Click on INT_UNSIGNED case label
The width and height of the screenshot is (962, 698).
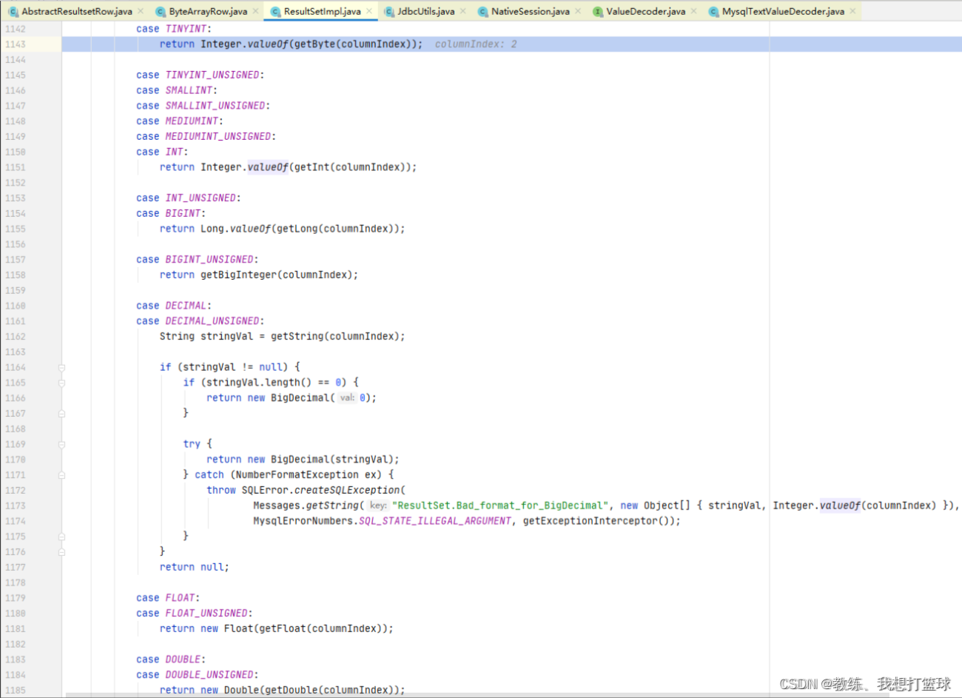[x=201, y=198]
